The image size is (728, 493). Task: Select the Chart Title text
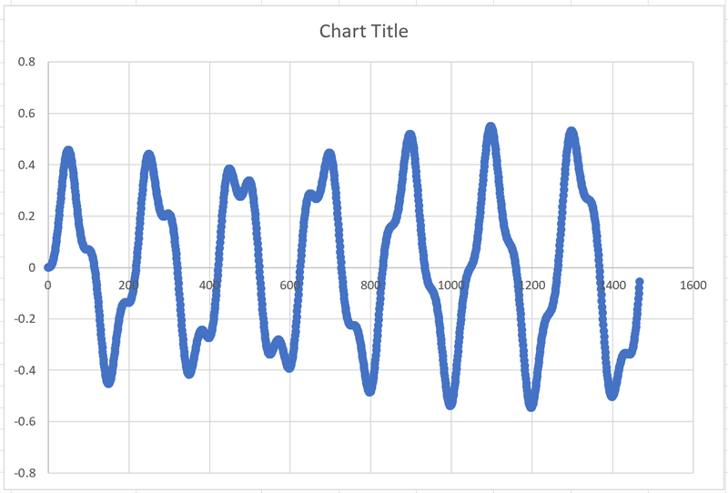pyautogui.click(x=363, y=31)
